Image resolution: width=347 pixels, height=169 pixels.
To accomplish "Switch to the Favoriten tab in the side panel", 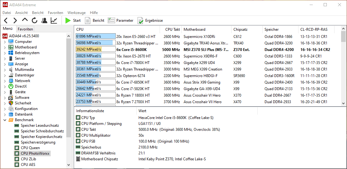I will (x=26, y=29).
